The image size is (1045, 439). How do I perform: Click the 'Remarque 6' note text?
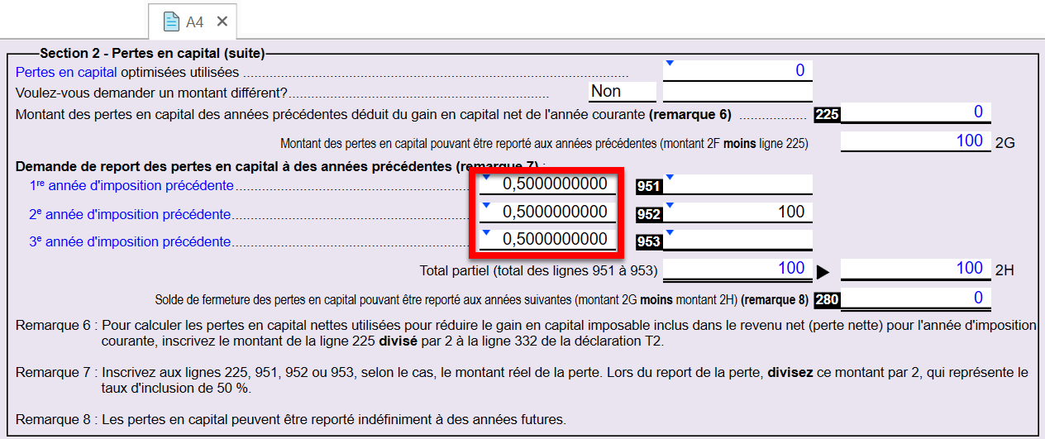526,333
